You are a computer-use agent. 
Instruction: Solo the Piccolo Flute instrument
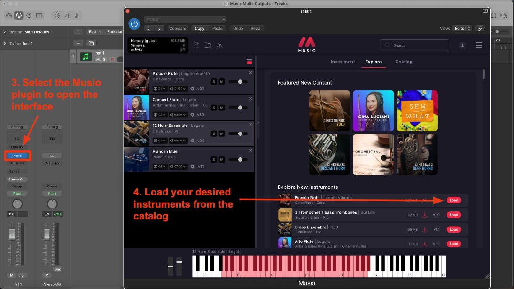(x=214, y=82)
